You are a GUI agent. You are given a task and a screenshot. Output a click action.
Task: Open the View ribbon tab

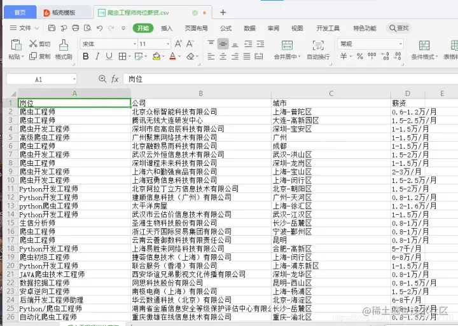297,28
